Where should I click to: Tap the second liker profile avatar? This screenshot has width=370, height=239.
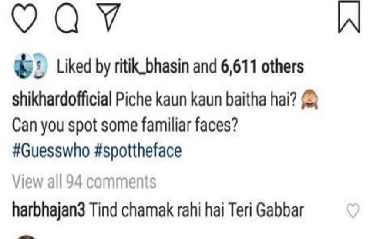[38, 68]
